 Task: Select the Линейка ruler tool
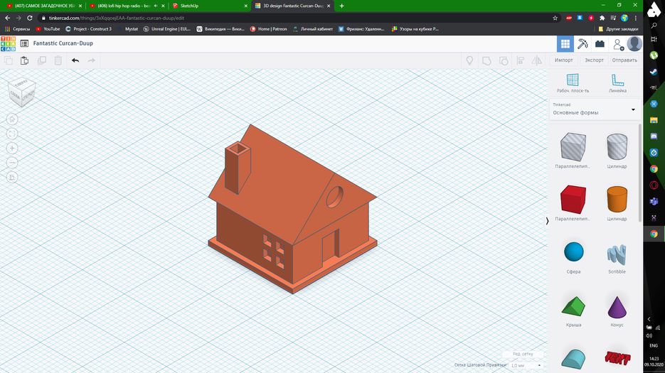(617, 80)
